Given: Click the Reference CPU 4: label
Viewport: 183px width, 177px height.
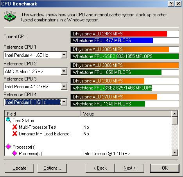Looking at the screenshot, I should click(x=20, y=94).
